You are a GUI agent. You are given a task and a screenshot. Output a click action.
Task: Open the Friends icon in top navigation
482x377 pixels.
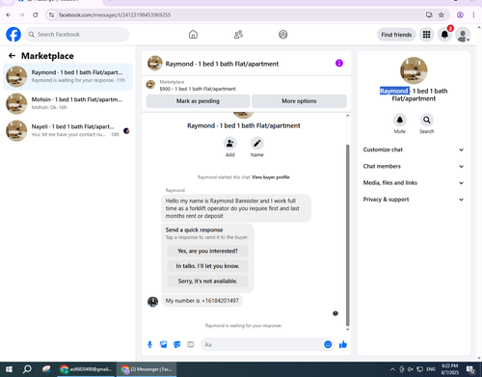tap(238, 35)
